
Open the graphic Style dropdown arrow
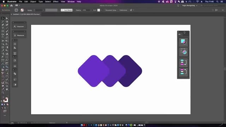click(x=101, y=10)
